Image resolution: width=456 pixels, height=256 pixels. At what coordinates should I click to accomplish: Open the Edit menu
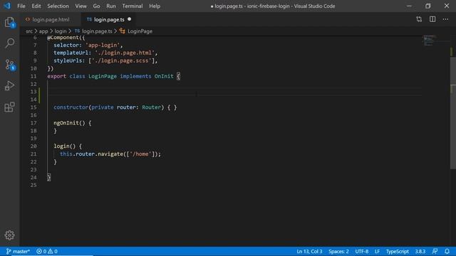(36, 6)
